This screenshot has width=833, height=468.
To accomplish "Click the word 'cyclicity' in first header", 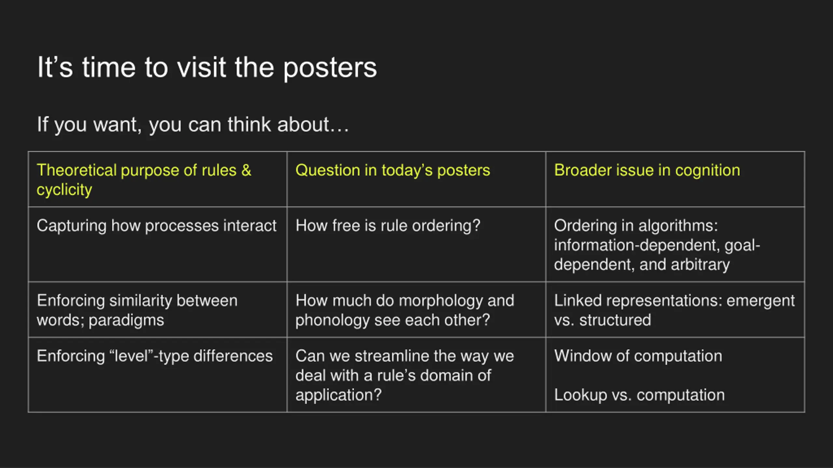I will click(x=64, y=190).
